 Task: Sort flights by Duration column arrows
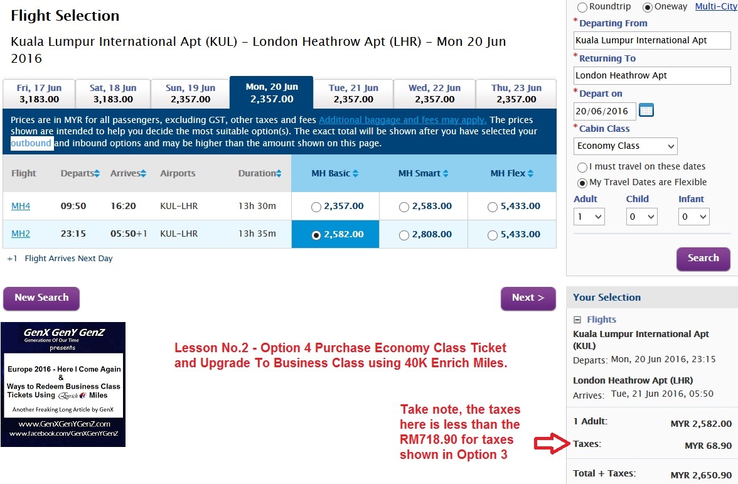(x=279, y=174)
